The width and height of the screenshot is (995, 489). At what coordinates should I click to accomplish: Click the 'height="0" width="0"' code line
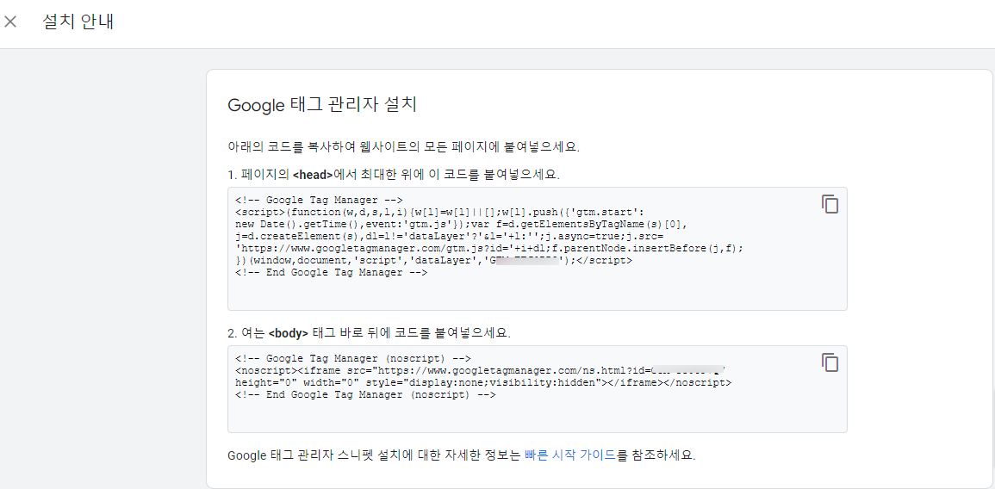pyautogui.click(x=483, y=382)
